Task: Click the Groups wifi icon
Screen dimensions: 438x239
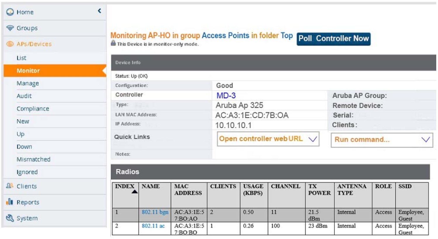Action: click(10, 28)
